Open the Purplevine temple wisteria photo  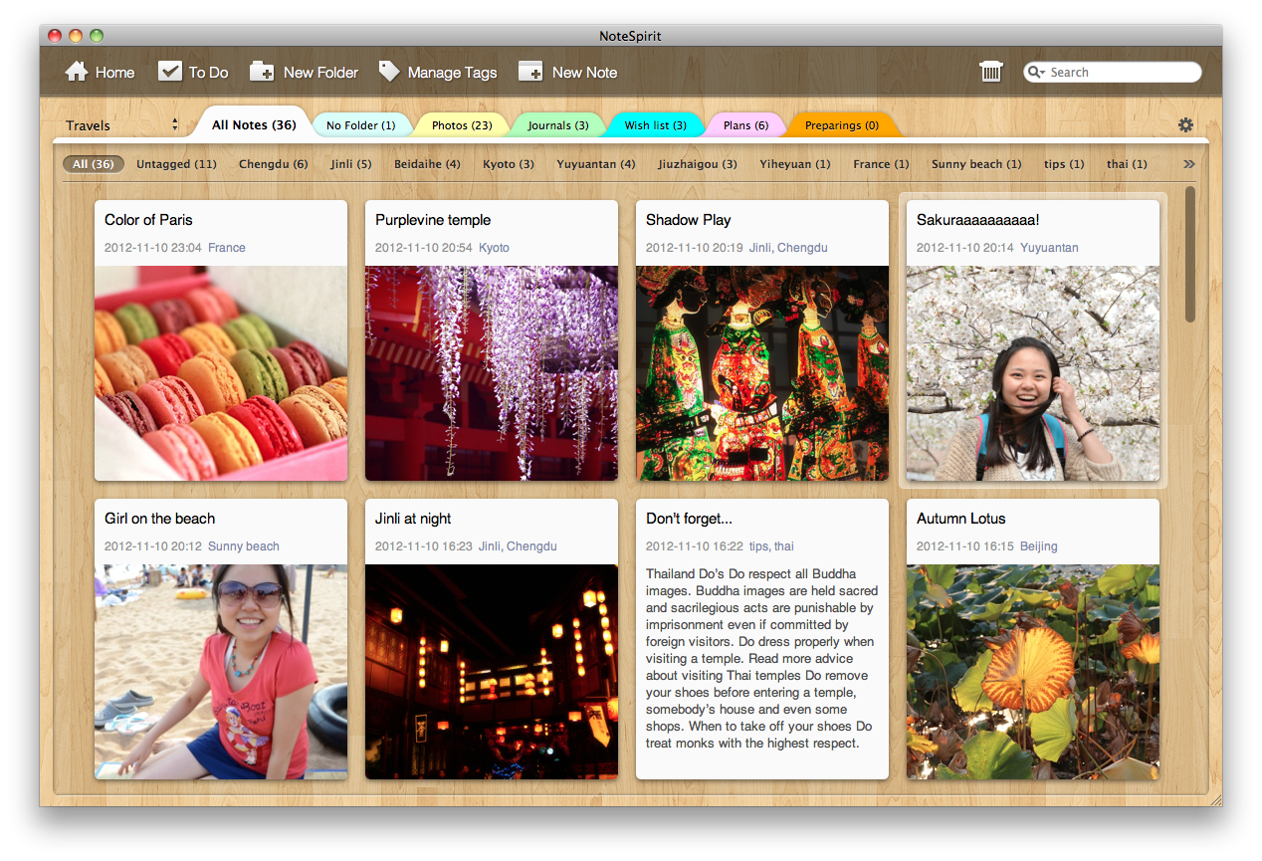coord(492,373)
